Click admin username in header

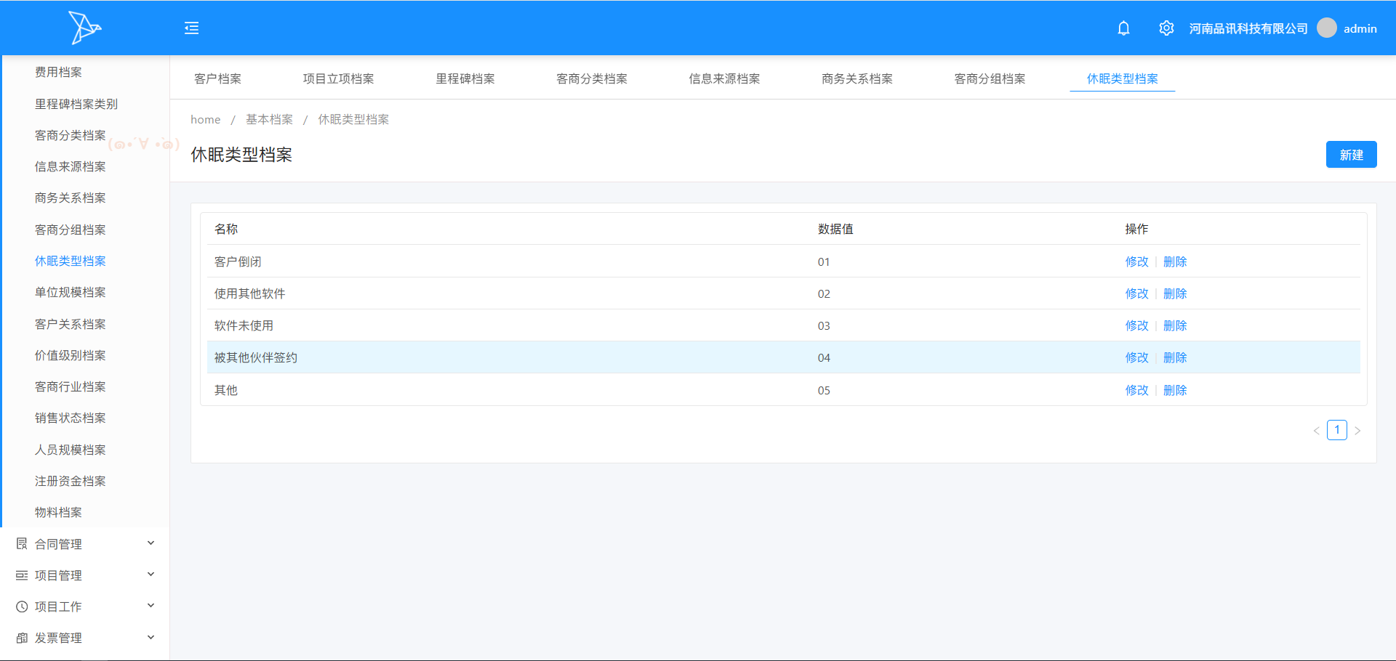coord(1360,28)
